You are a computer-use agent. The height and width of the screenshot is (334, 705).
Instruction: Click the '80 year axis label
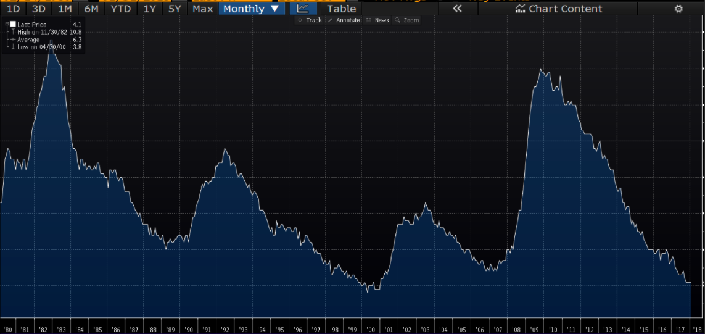[x=7, y=330]
